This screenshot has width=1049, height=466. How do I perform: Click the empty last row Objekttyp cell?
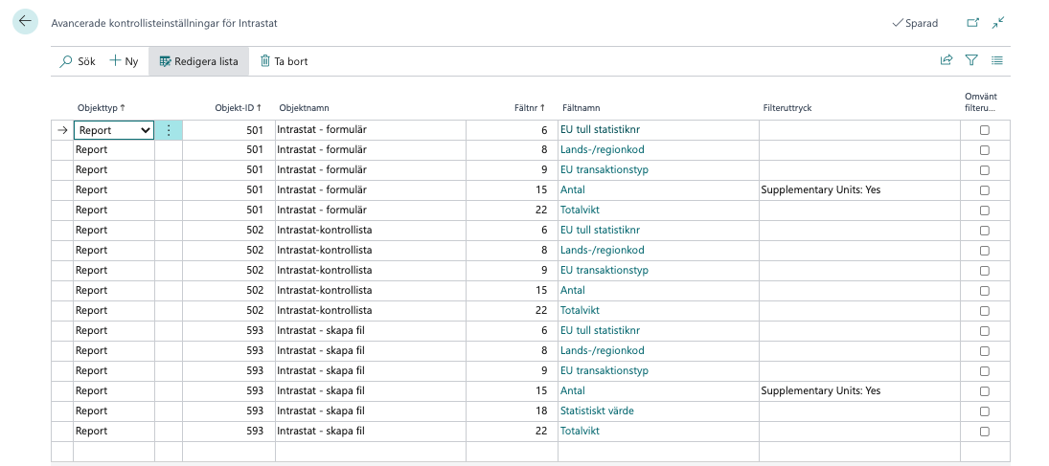[x=113, y=451]
